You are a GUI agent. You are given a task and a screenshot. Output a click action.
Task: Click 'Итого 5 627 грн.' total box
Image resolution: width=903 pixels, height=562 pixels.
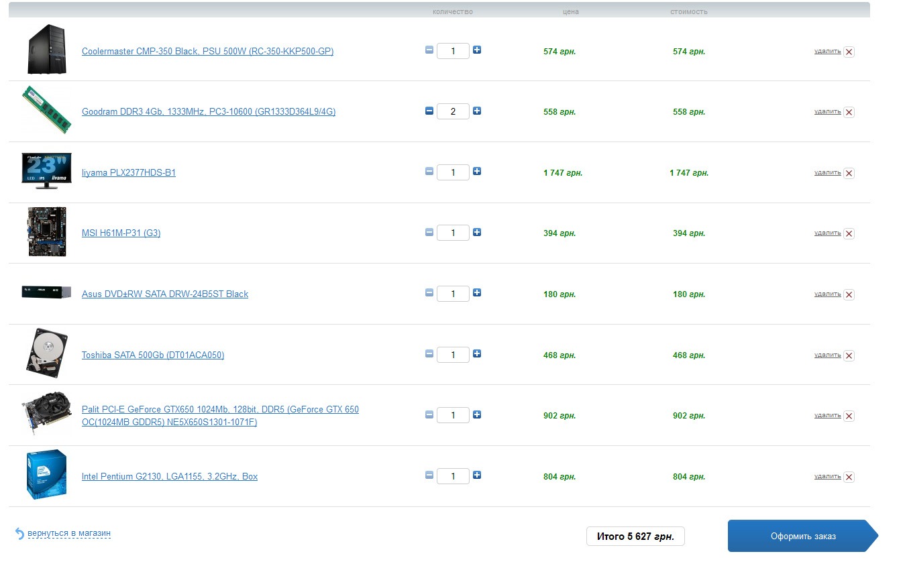(635, 537)
